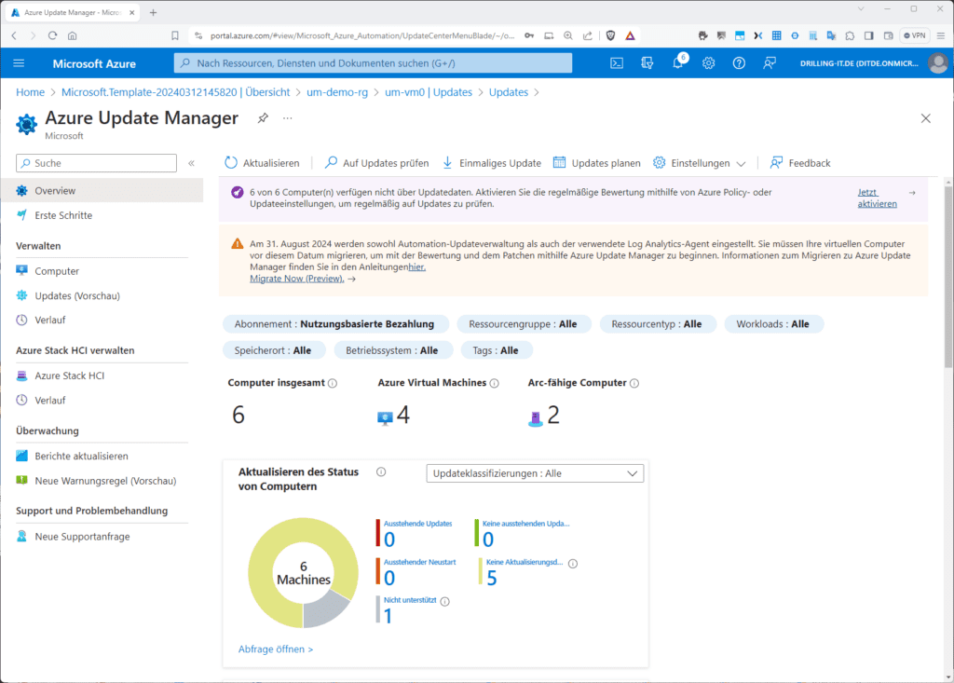Expand the Einstellungen dropdown

coord(699,163)
